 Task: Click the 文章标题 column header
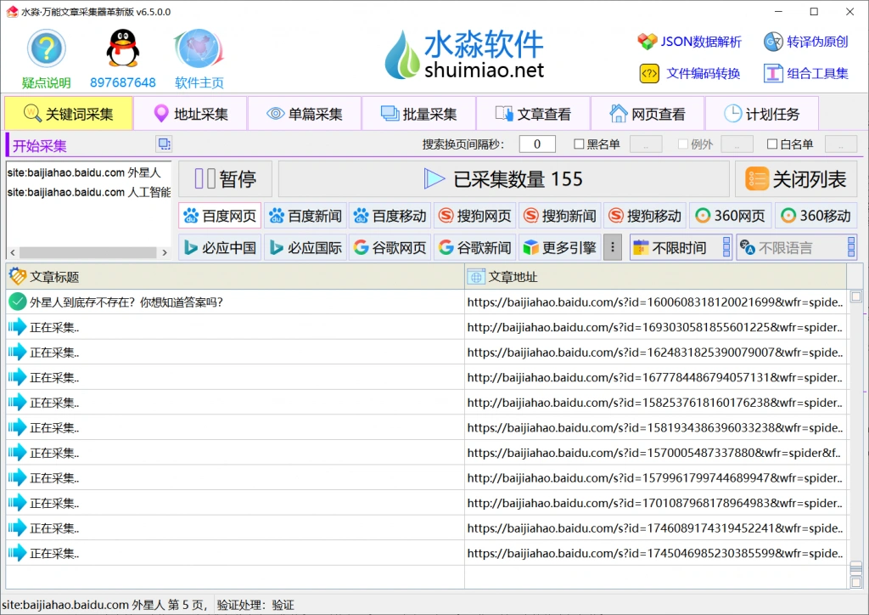(235, 277)
